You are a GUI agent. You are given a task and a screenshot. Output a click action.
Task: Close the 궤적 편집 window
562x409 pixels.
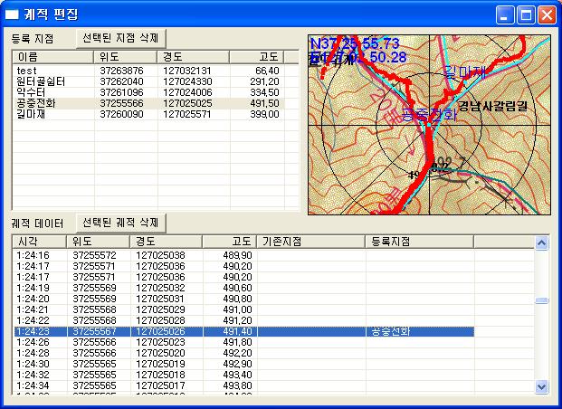tap(547, 15)
